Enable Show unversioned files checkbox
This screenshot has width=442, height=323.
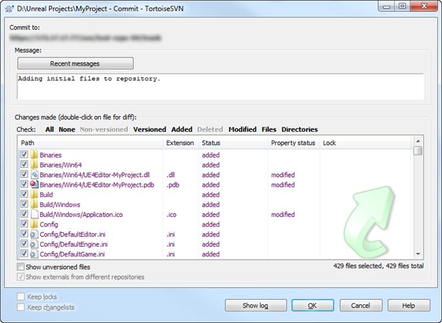(x=21, y=267)
